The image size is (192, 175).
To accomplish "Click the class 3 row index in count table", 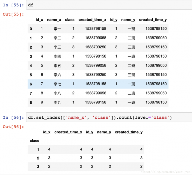I will 38,167.
